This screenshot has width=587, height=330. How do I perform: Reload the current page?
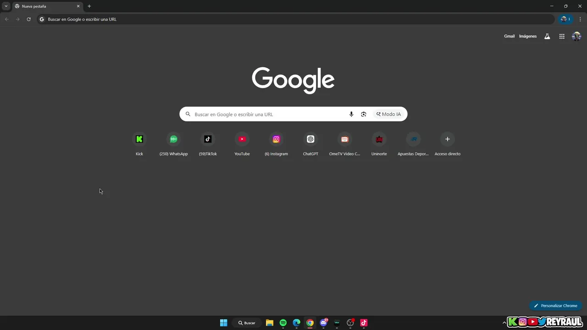click(x=28, y=19)
